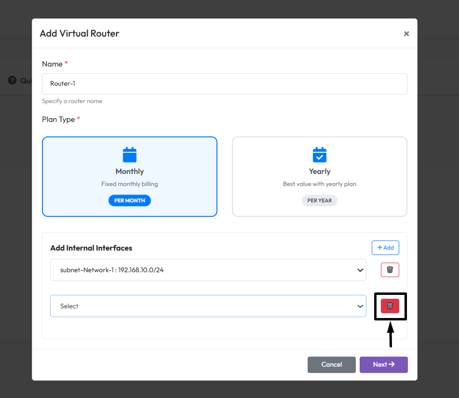This screenshot has width=459, height=398.
Task: Click the arrow icon inside the Next button
Action: tap(391, 365)
